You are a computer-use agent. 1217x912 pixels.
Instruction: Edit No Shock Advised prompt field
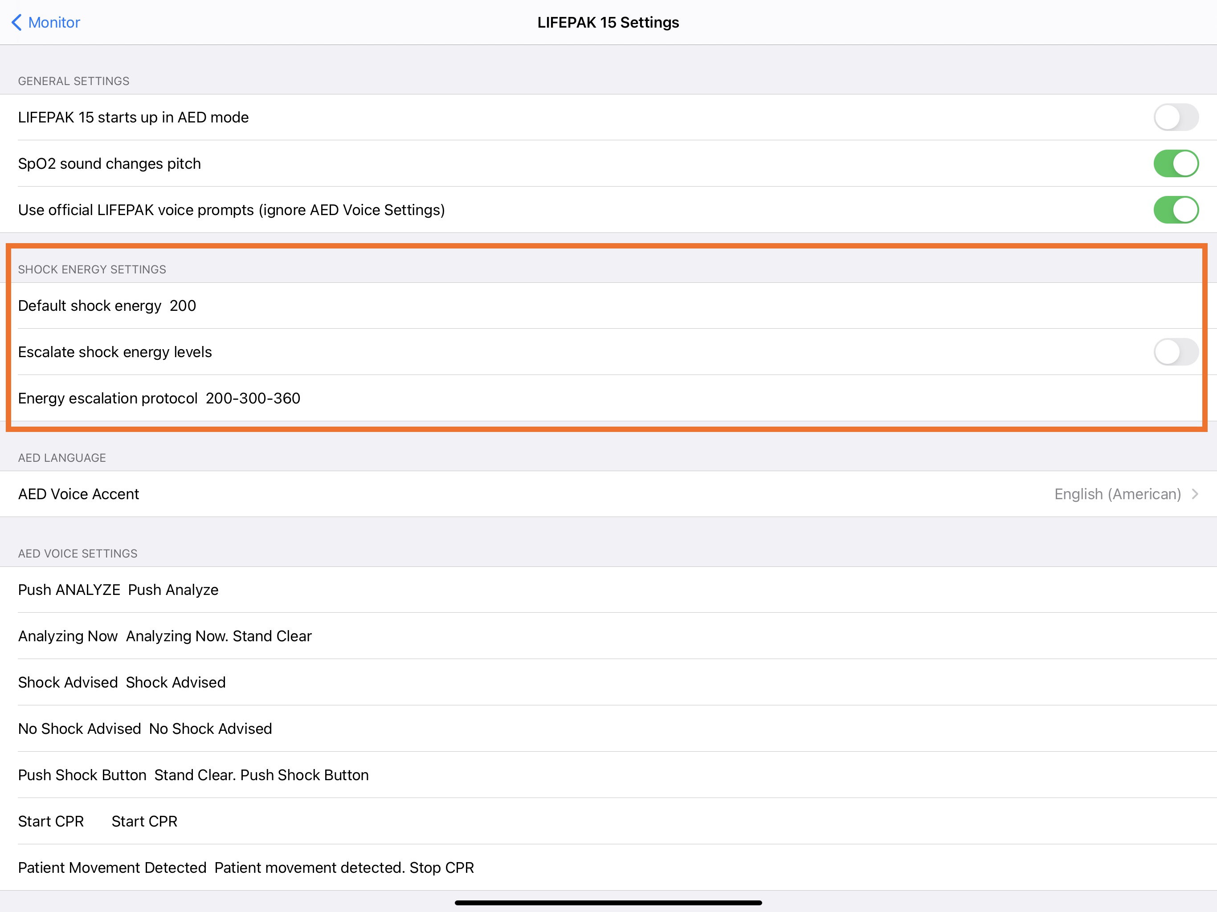click(x=210, y=728)
